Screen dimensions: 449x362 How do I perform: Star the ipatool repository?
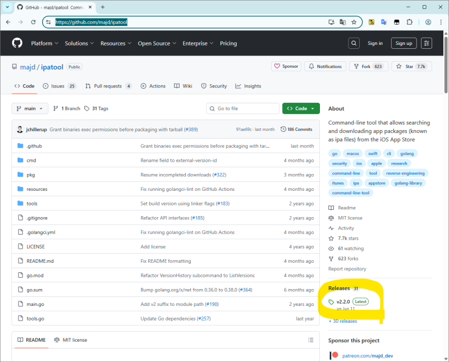coord(411,66)
